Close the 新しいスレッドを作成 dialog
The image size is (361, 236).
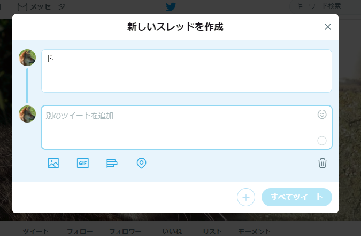tap(328, 27)
